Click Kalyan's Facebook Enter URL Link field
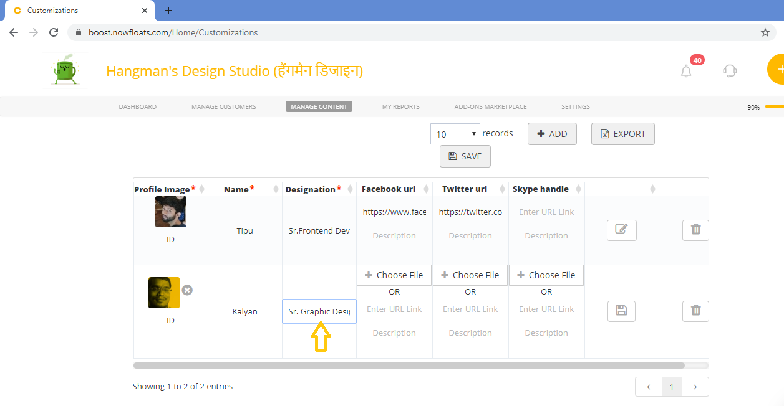Image resolution: width=784 pixels, height=406 pixels. point(394,309)
